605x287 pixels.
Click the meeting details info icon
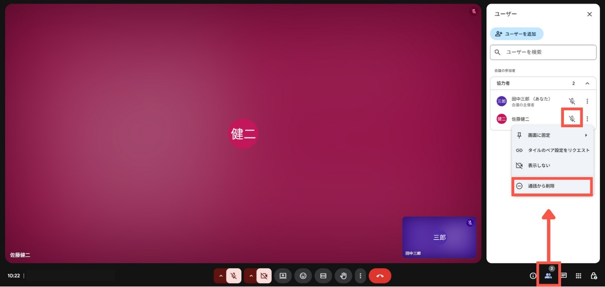click(533, 276)
